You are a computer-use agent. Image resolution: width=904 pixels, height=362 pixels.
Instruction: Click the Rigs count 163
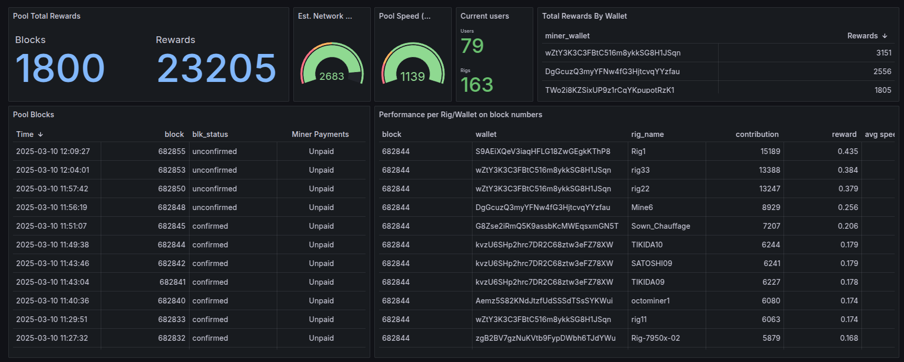tap(477, 85)
